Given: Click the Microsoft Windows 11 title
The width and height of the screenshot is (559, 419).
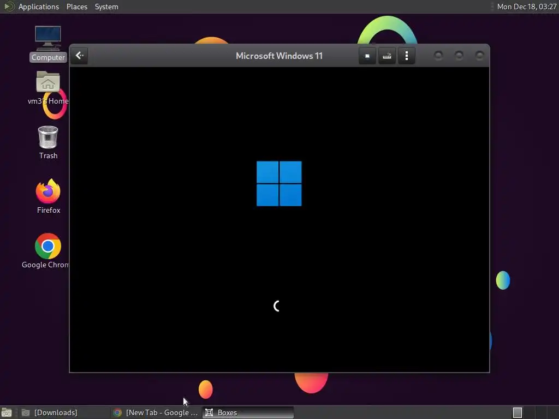Looking at the screenshot, I should [x=279, y=56].
